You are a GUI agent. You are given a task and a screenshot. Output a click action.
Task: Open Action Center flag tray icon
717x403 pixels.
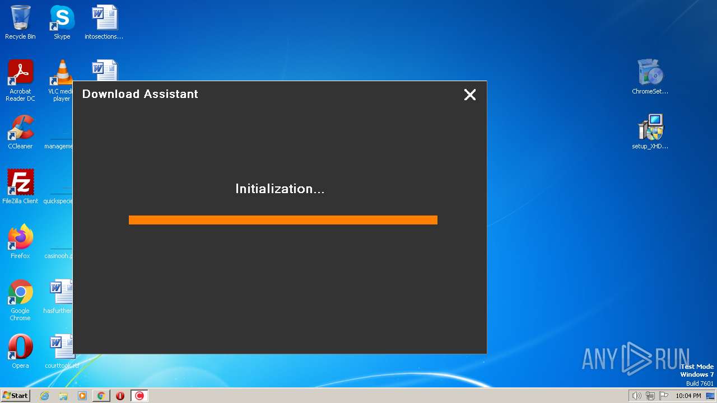point(664,396)
